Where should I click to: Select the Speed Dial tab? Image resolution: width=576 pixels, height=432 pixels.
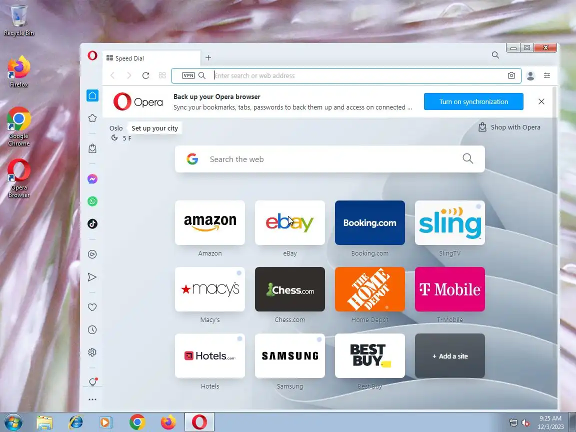[151, 58]
